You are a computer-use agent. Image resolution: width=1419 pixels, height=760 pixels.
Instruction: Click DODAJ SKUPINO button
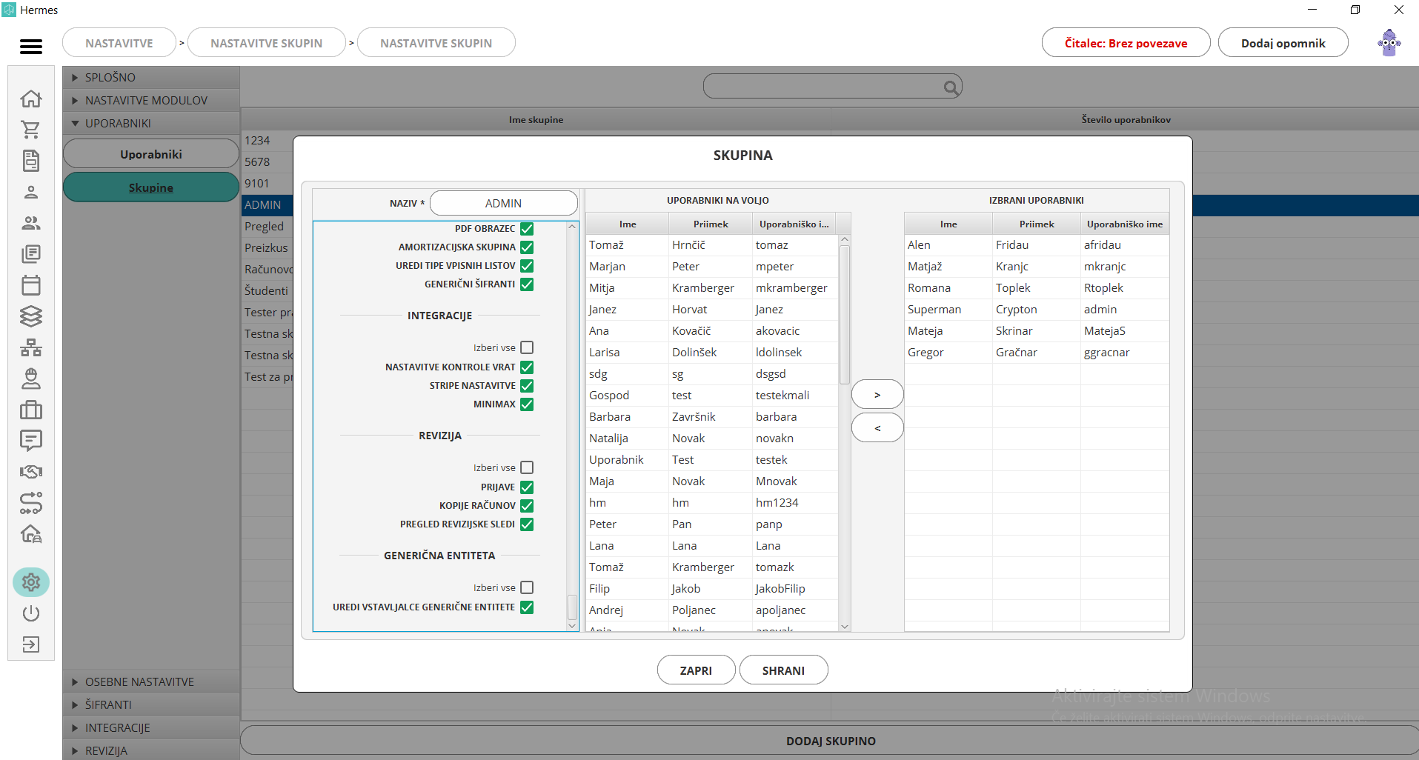coord(830,741)
